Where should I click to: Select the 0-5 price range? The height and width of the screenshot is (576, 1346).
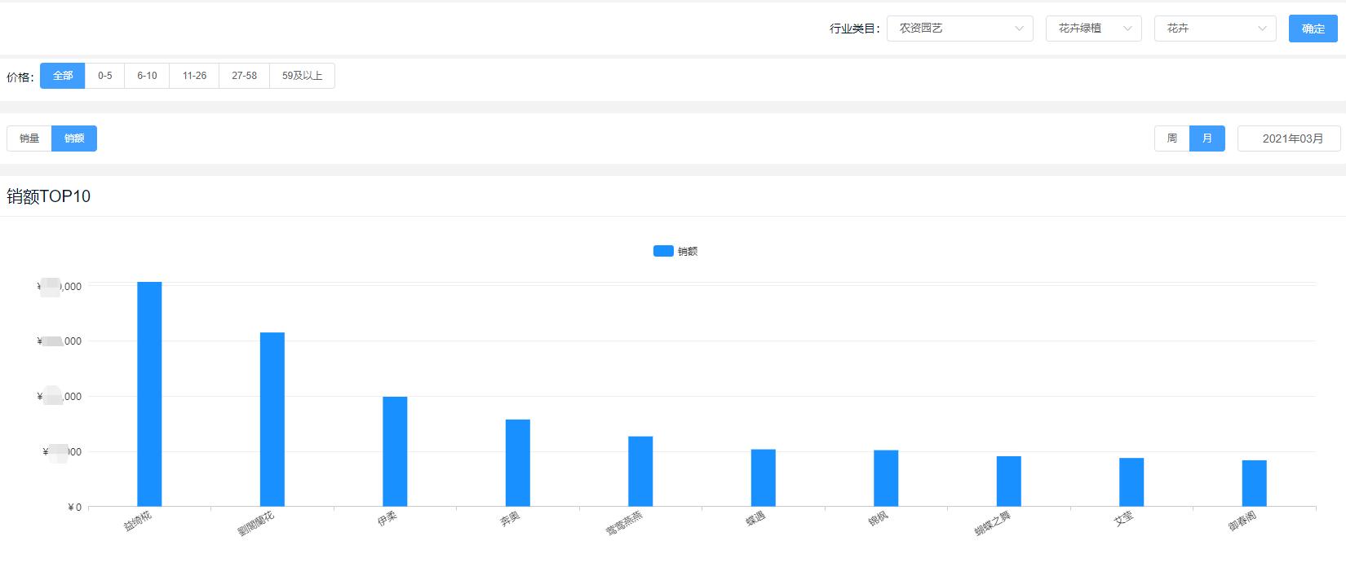pos(105,76)
